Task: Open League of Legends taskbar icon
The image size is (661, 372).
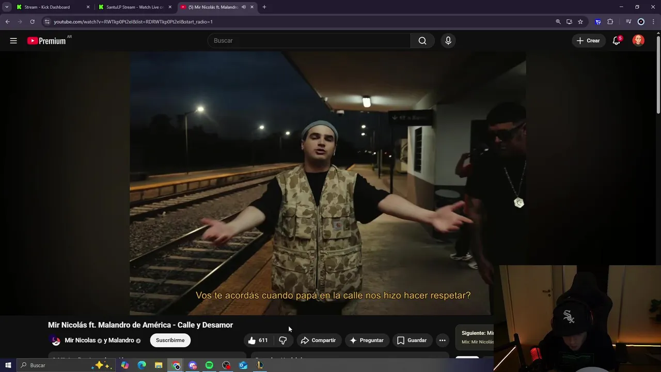Action: [x=260, y=365]
